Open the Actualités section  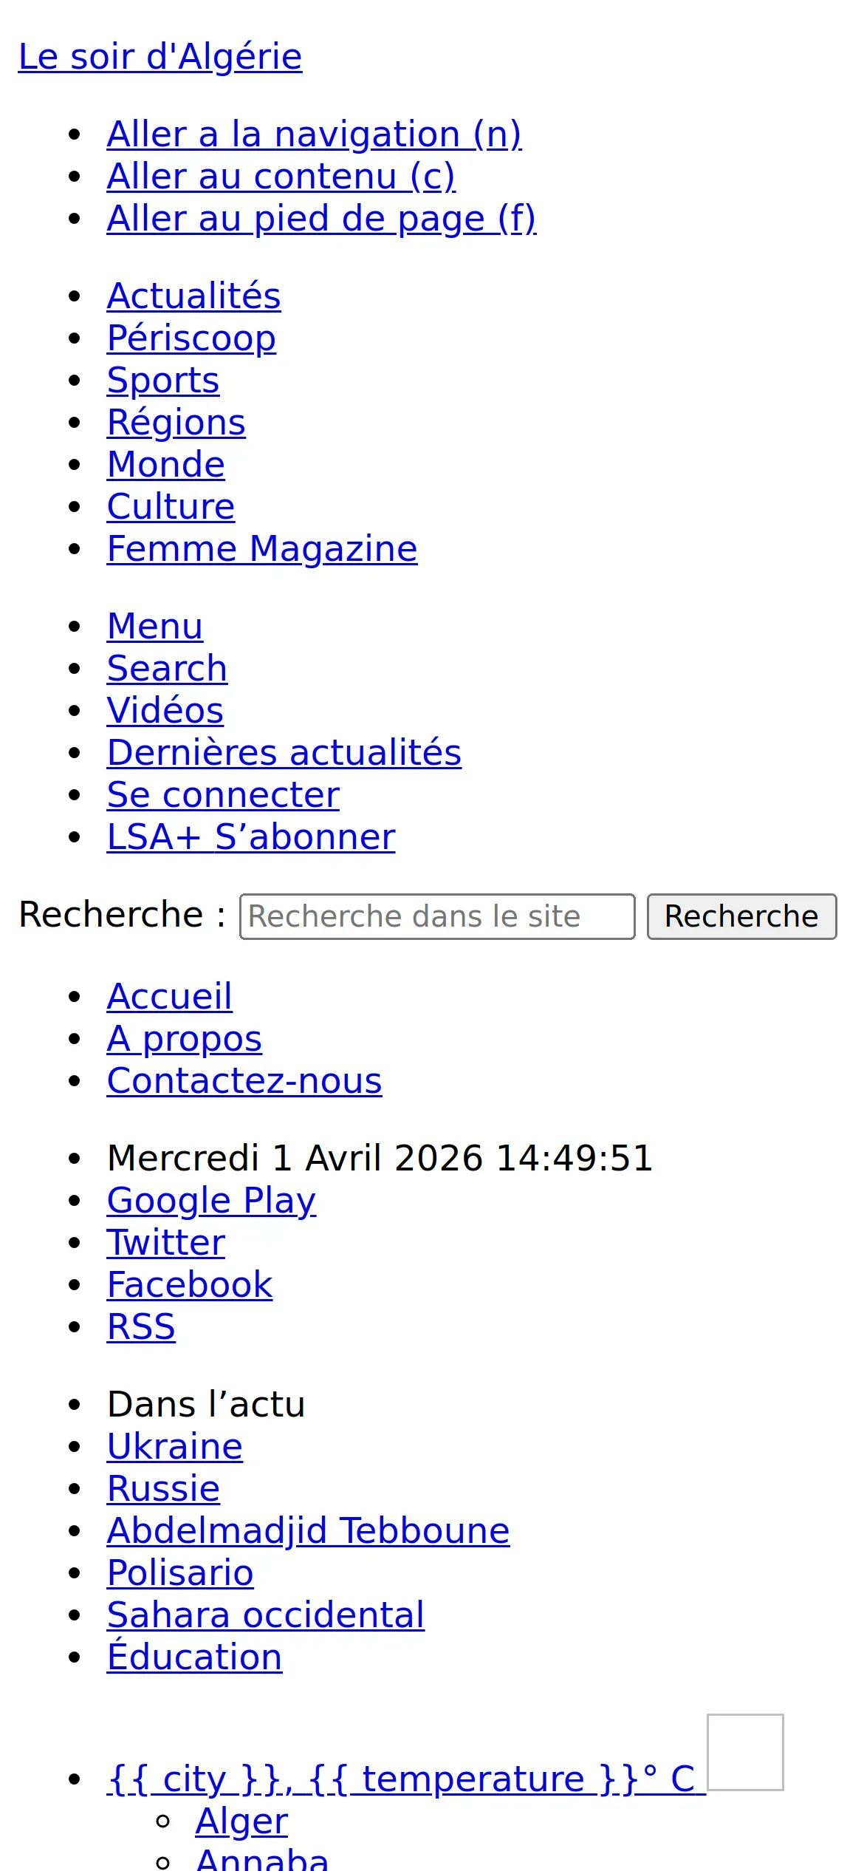[193, 296]
